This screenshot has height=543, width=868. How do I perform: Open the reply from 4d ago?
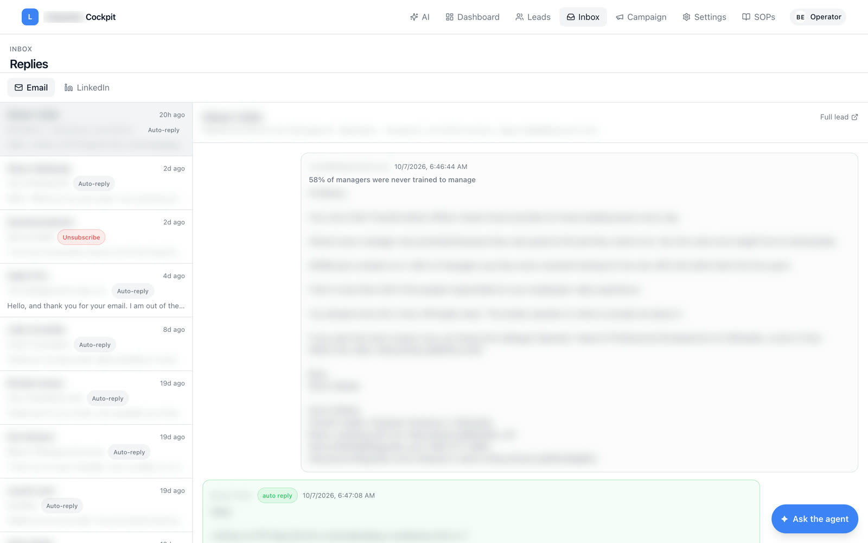click(x=96, y=291)
